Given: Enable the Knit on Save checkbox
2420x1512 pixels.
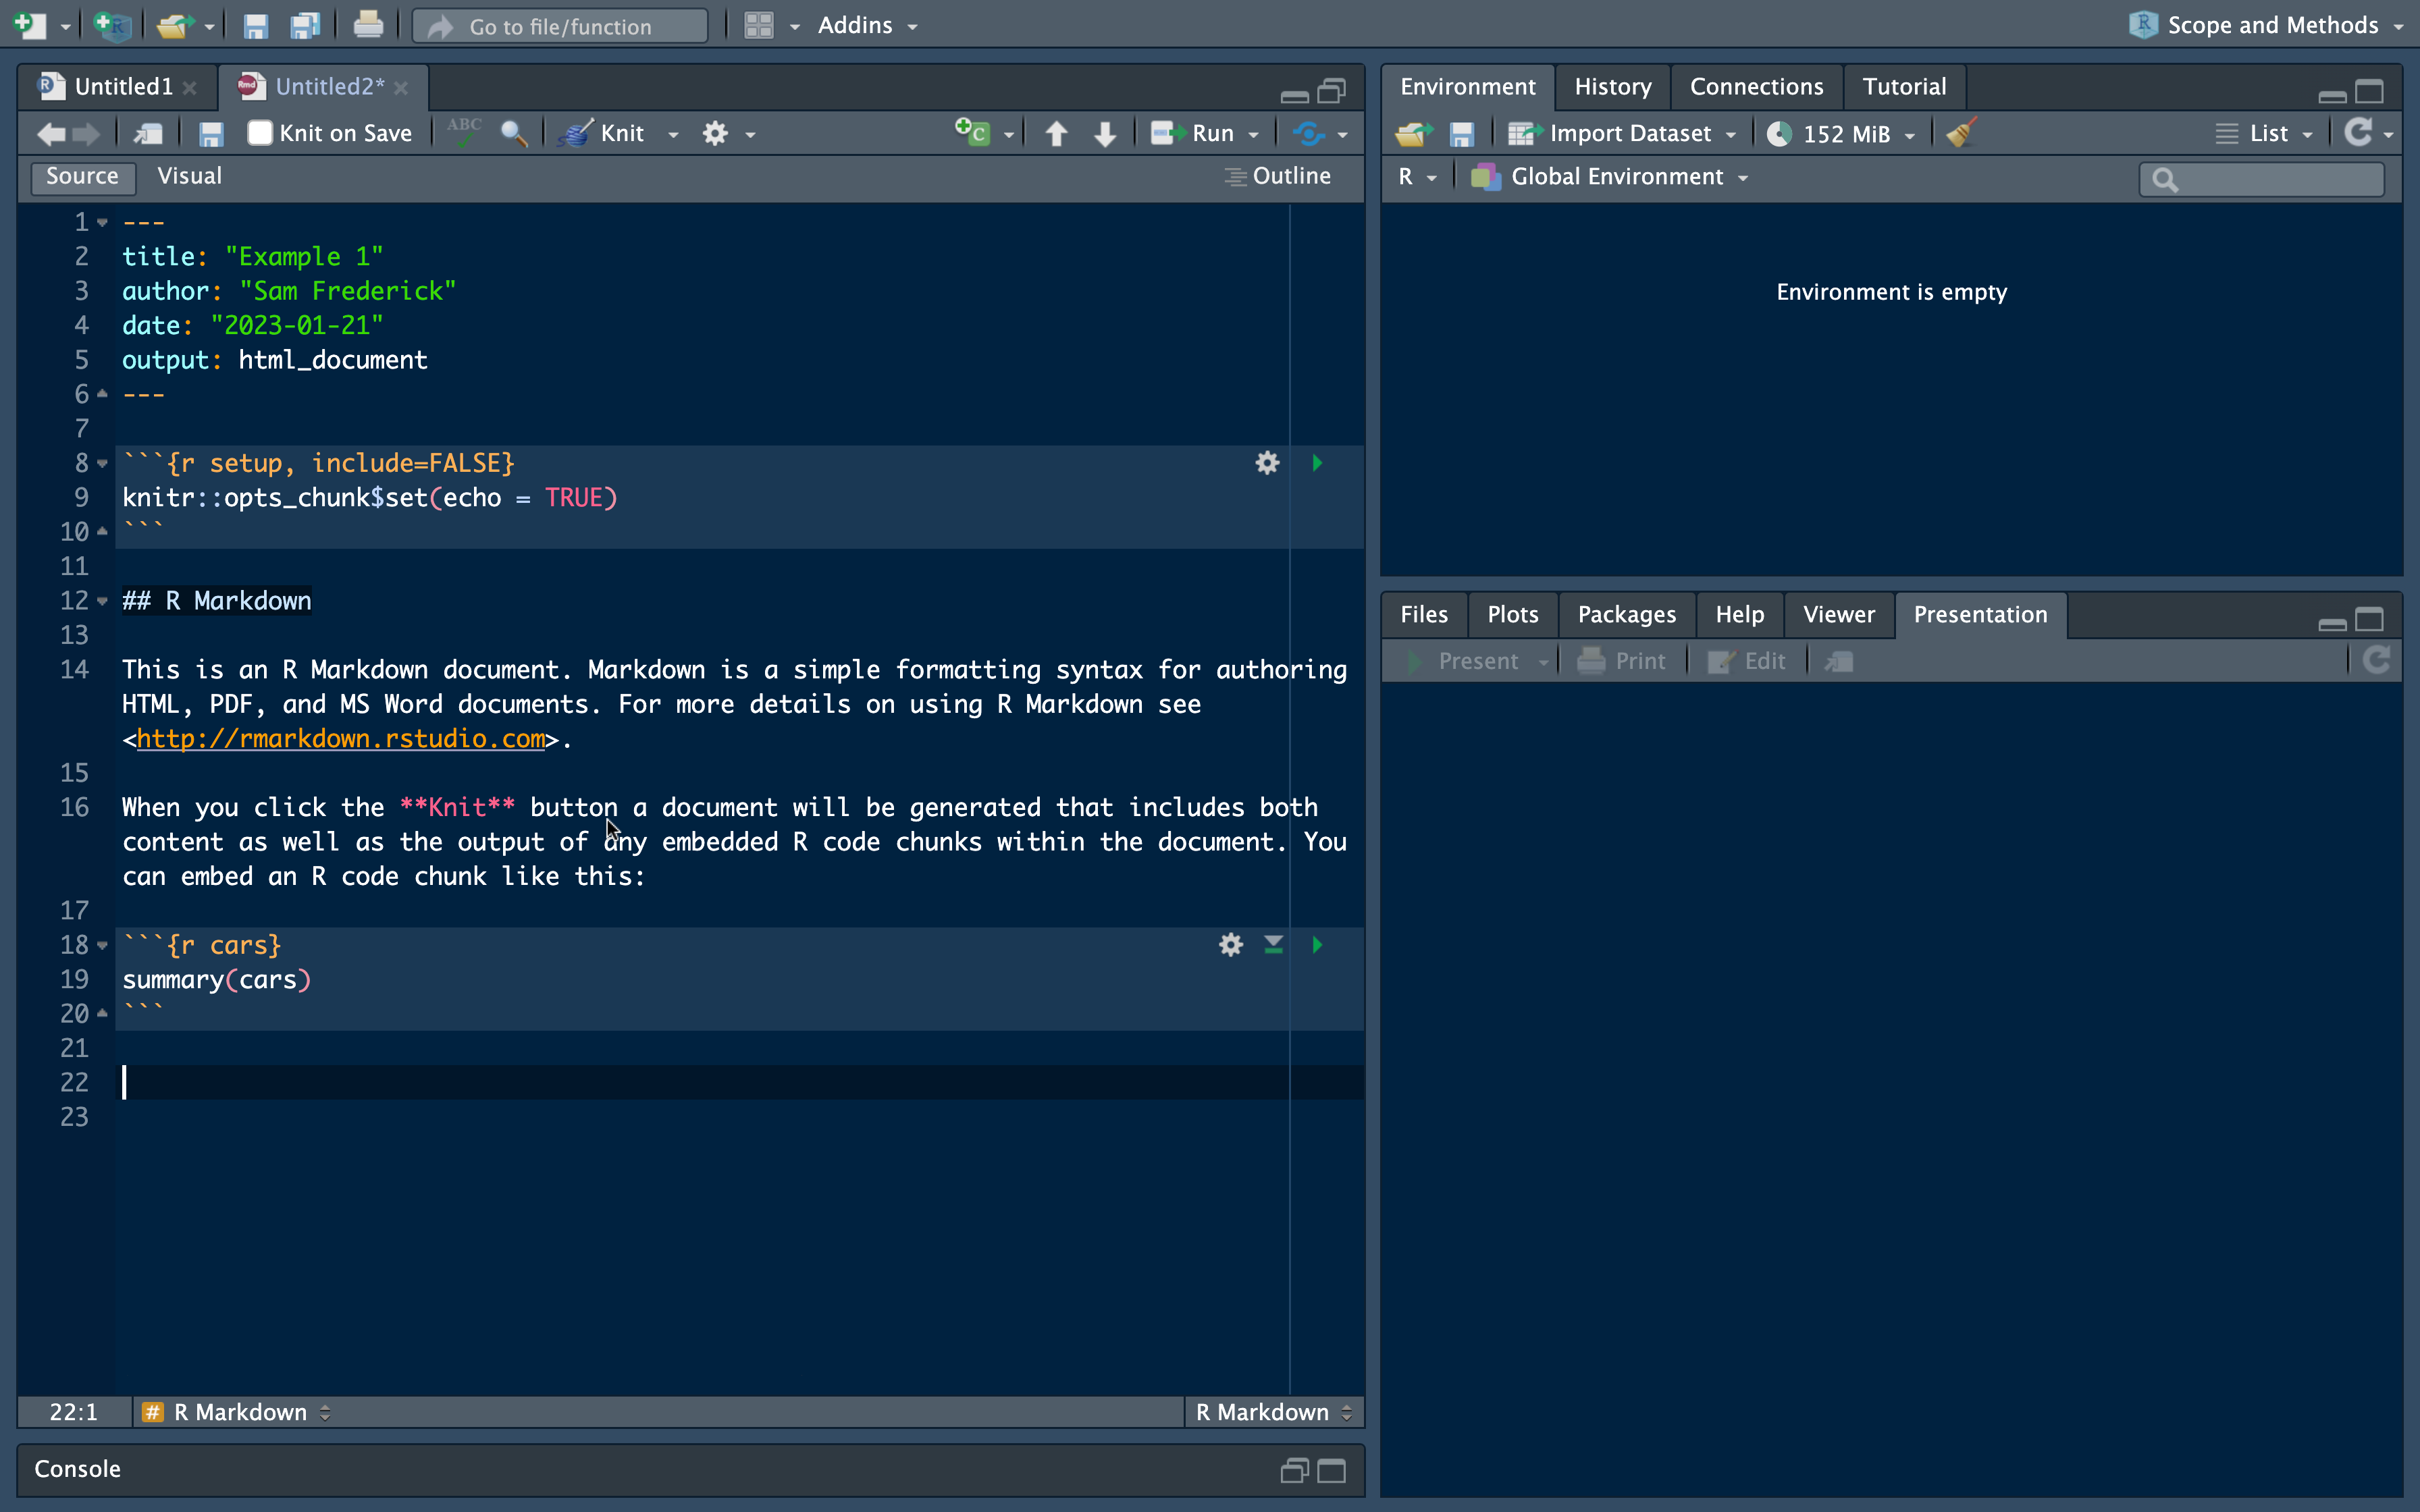Looking at the screenshot, I should [260, 133].
